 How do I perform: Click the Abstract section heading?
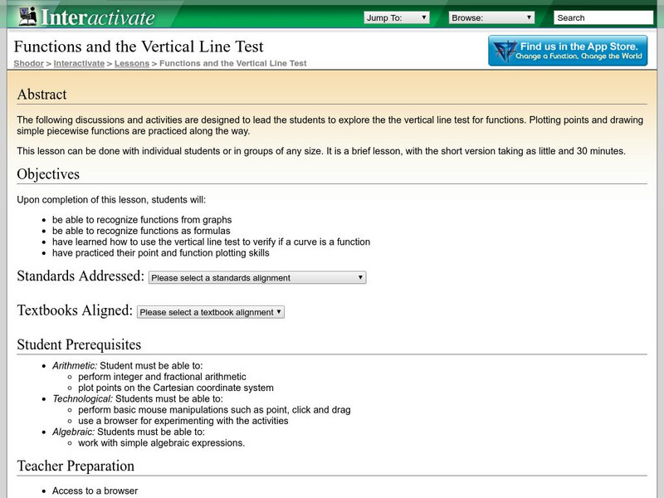(42, 95)
